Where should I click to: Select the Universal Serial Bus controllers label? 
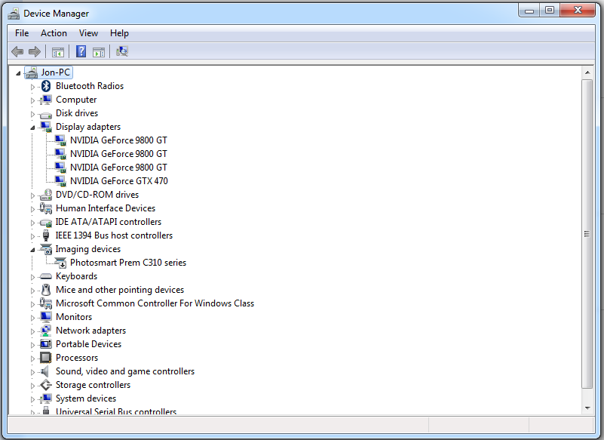click(116, 411)
